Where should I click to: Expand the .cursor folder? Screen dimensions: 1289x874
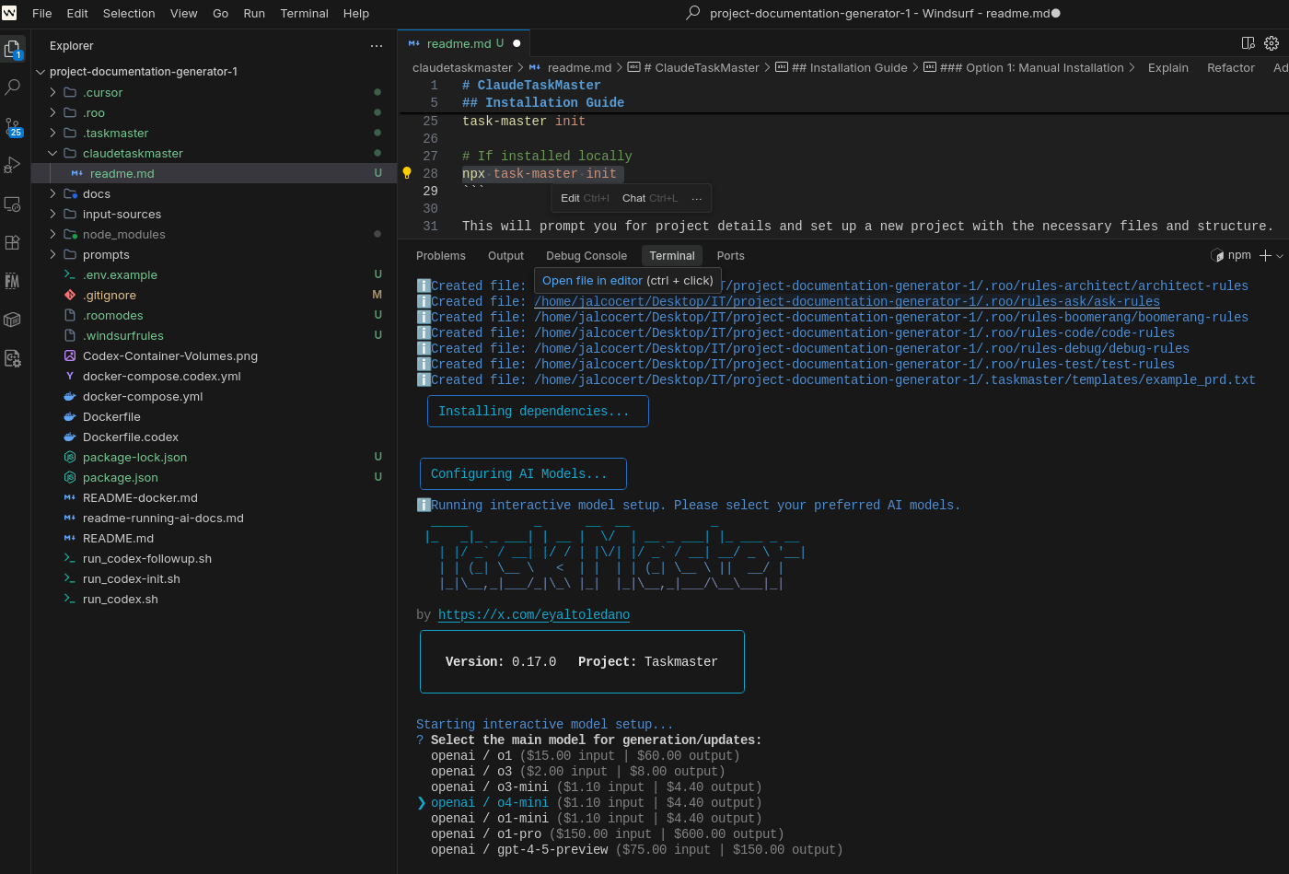(52, 92)
